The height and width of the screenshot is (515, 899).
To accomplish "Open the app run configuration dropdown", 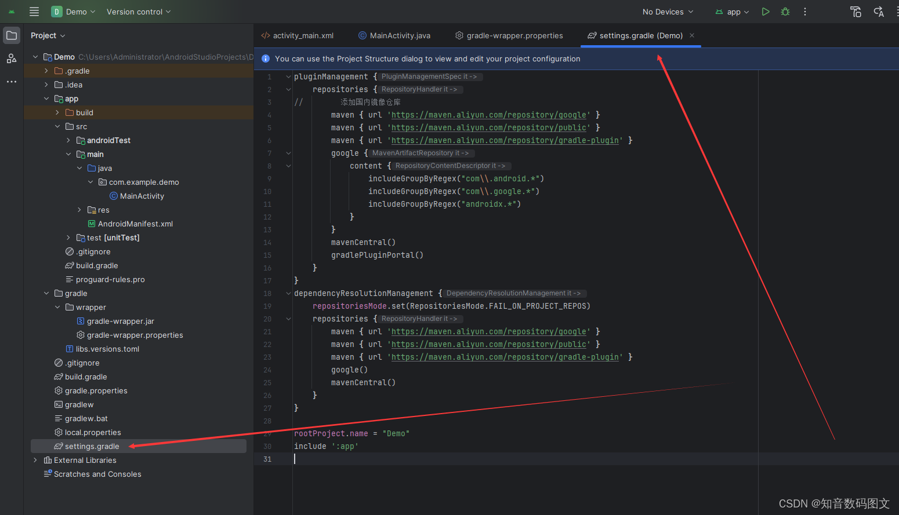I will click(732, 12).
